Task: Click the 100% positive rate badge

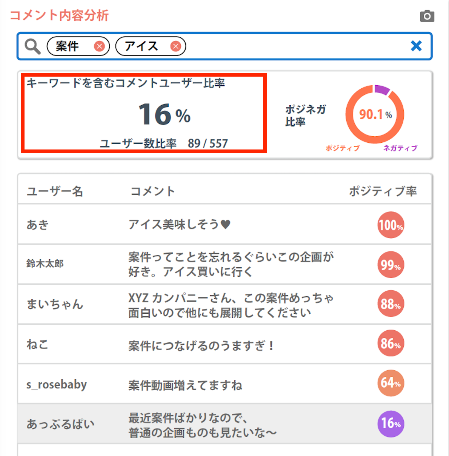Action: coord(391,225)
